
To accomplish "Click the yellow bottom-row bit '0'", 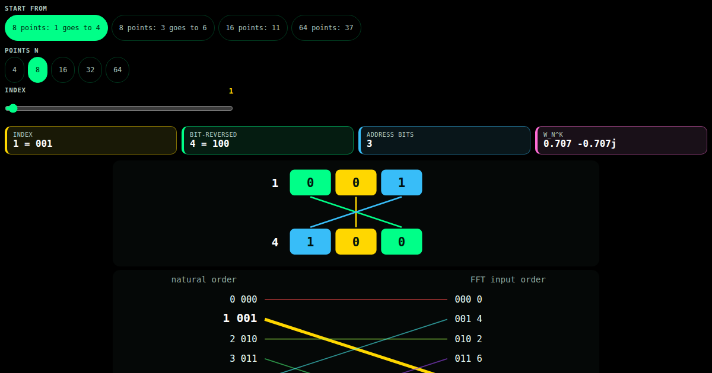I will 356,242.
